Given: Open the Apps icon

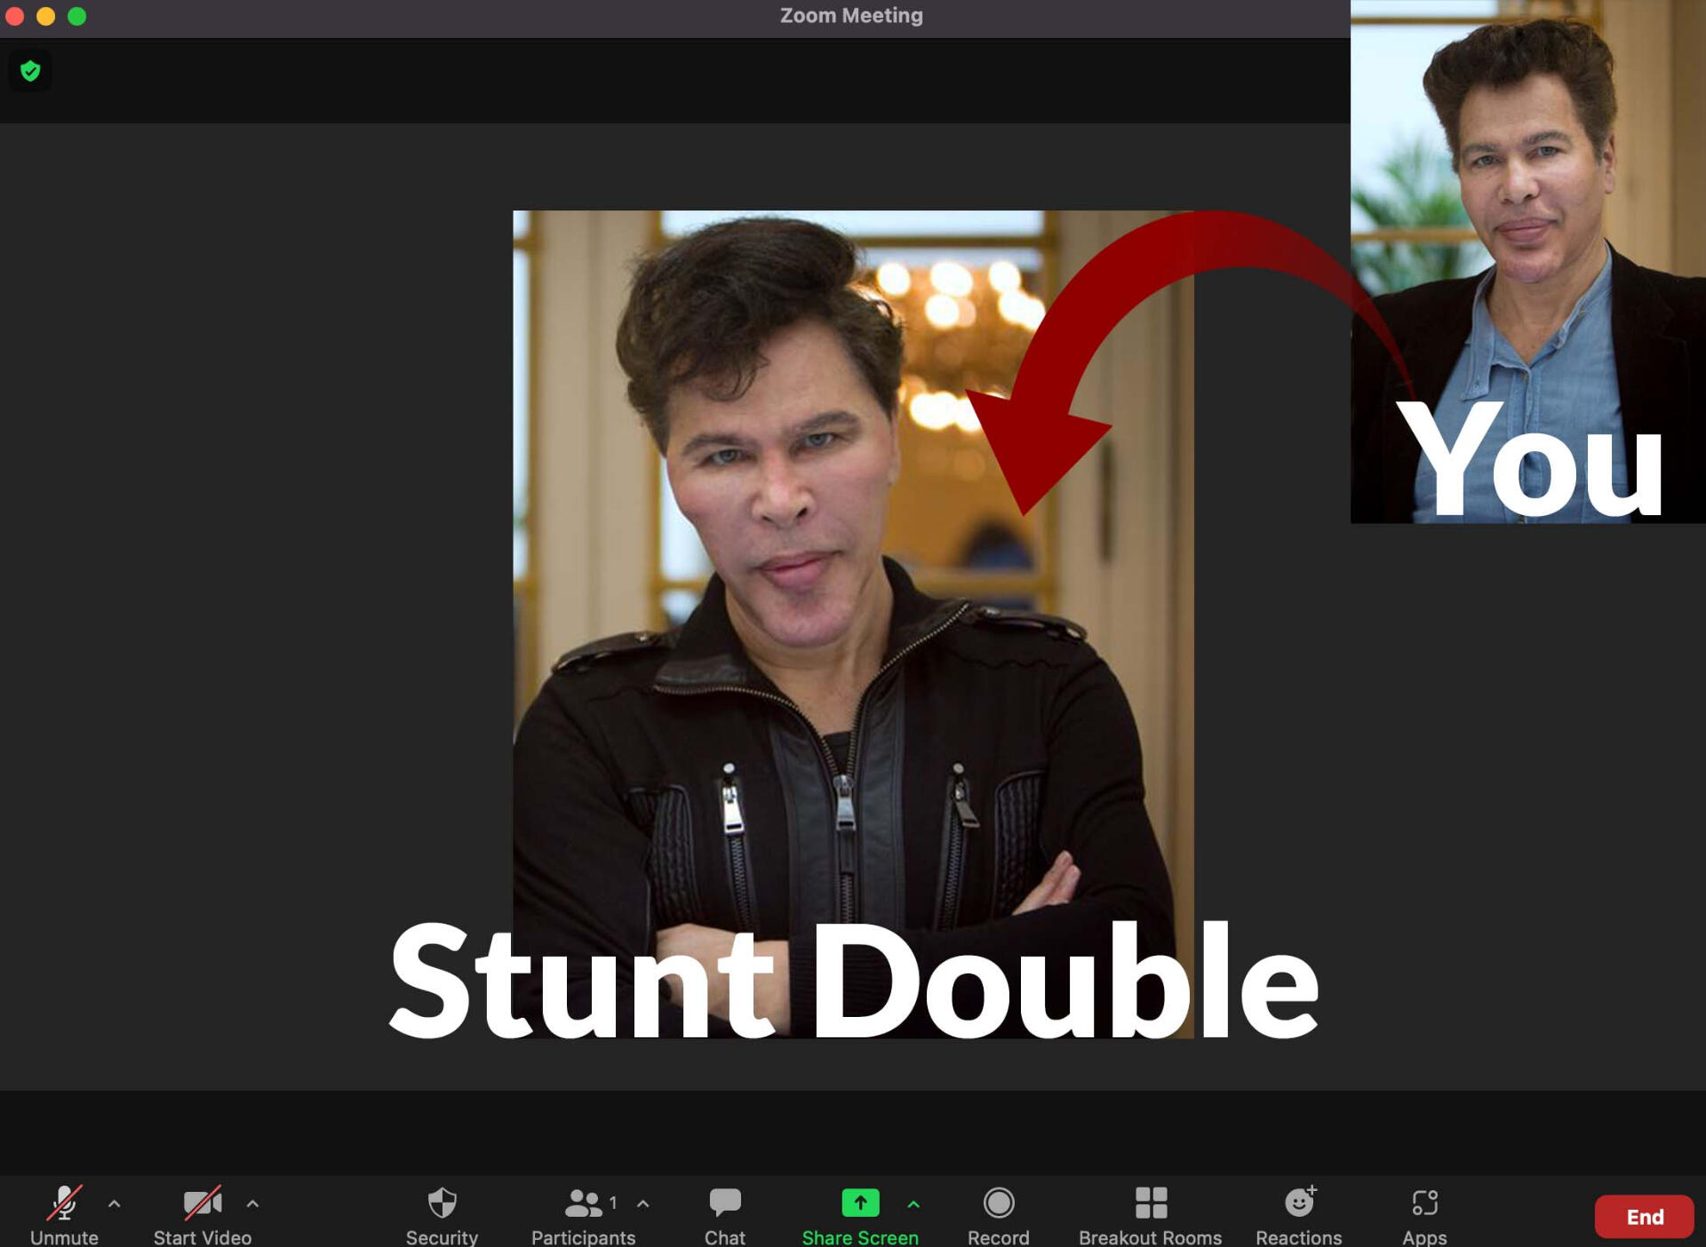Looking at the screenshot, I should (x=1424, y=1203).
